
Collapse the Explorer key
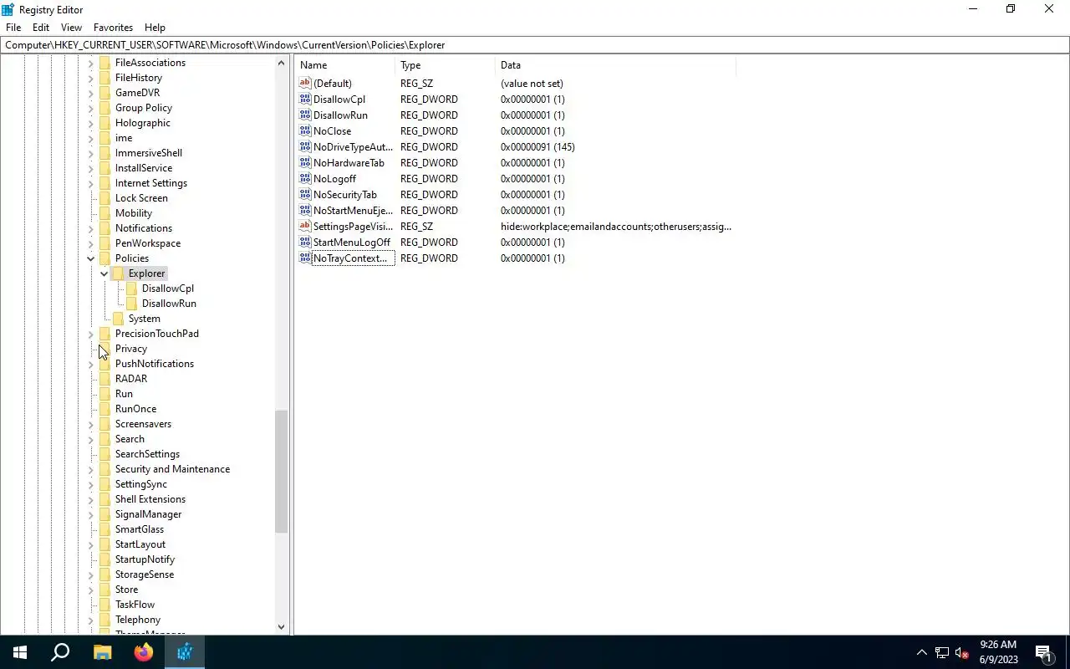tap(104, 273)
